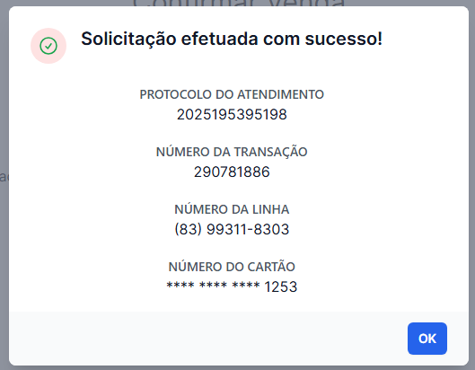This screenshot has width=475, height=370.
Task: Click the masked asterisks of card number
Action: [x=213, y=286]
